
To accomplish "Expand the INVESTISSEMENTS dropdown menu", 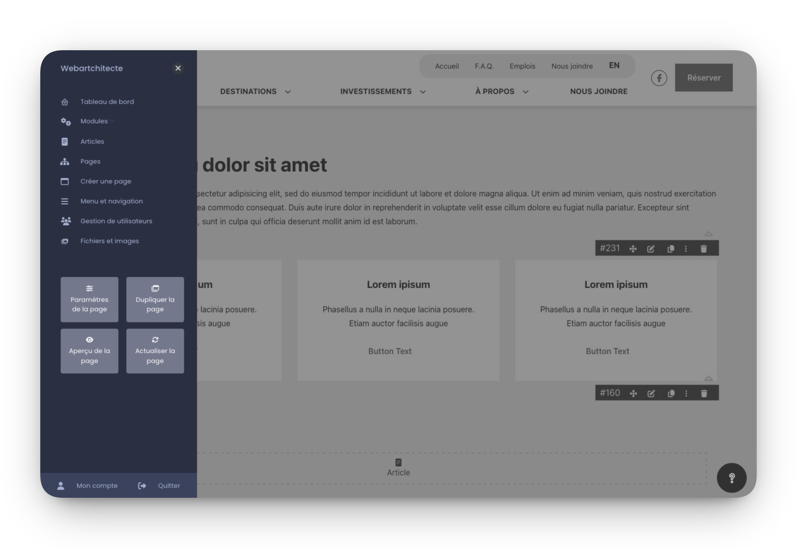I will [383, 91].
